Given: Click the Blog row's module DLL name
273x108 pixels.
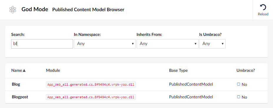Looking at the screenshot, I should pyautogui.click(x=91, y=84).
